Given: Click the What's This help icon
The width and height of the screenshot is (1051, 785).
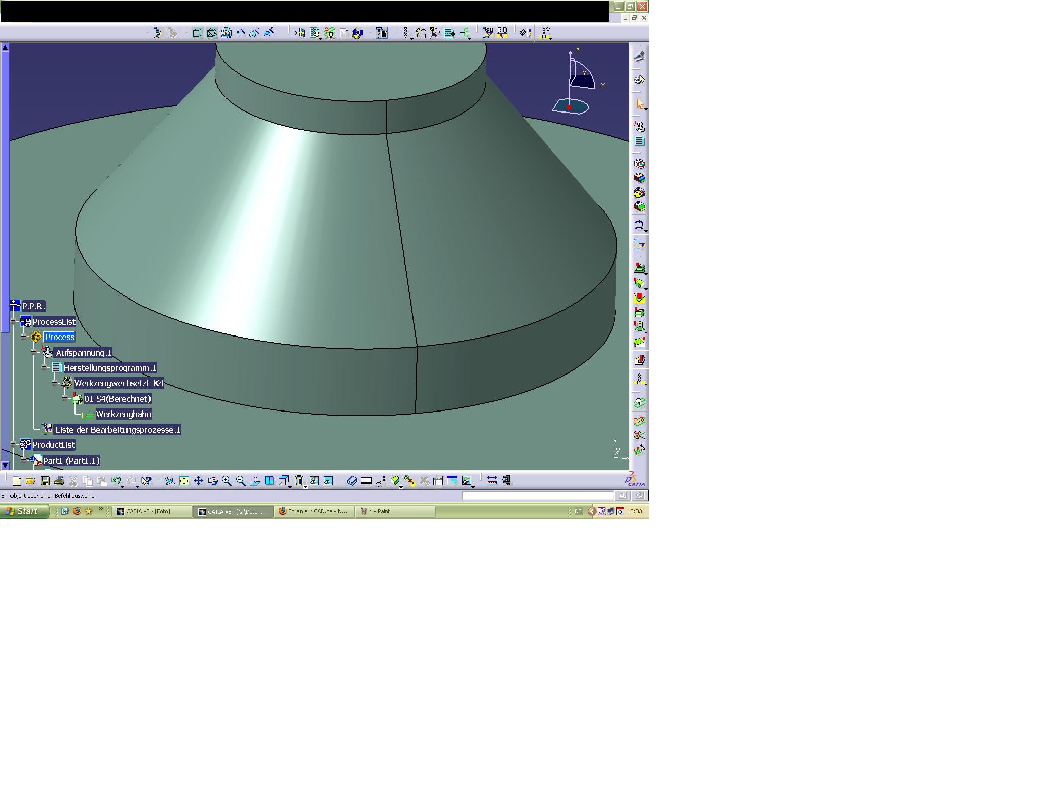Looking at the screenshot, I should 146,481.
